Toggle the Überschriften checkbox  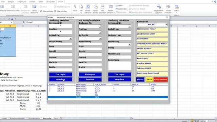(55, 11)
